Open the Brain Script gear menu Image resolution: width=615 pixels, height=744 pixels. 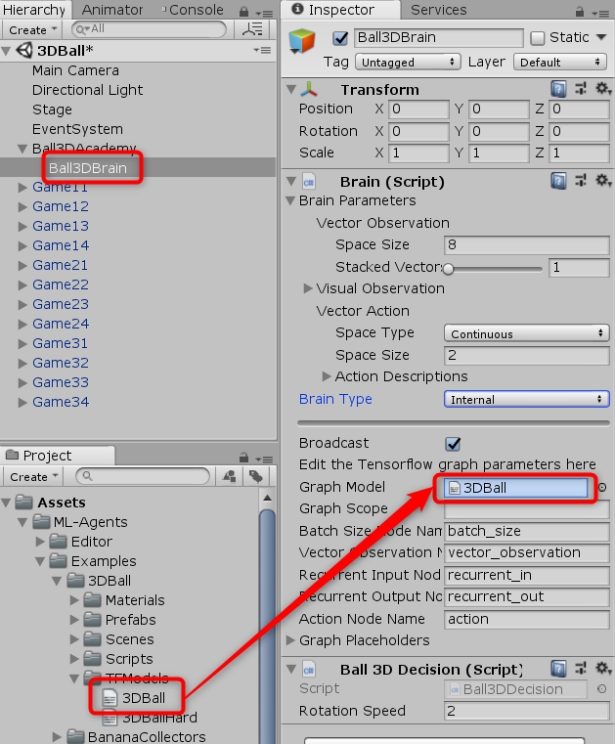(603, 180)
